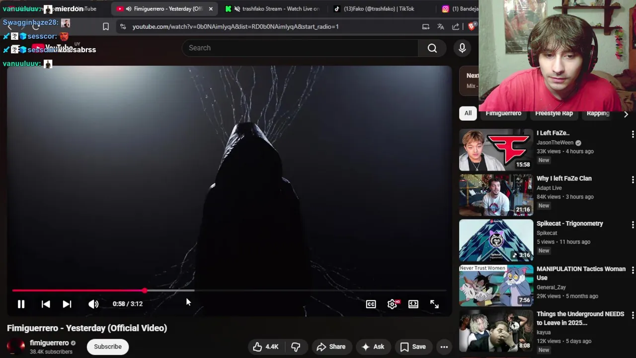Screen dimensions: 636x358
Task: Open I Left FaZe video thumbnail
Action: click(496, 150)
